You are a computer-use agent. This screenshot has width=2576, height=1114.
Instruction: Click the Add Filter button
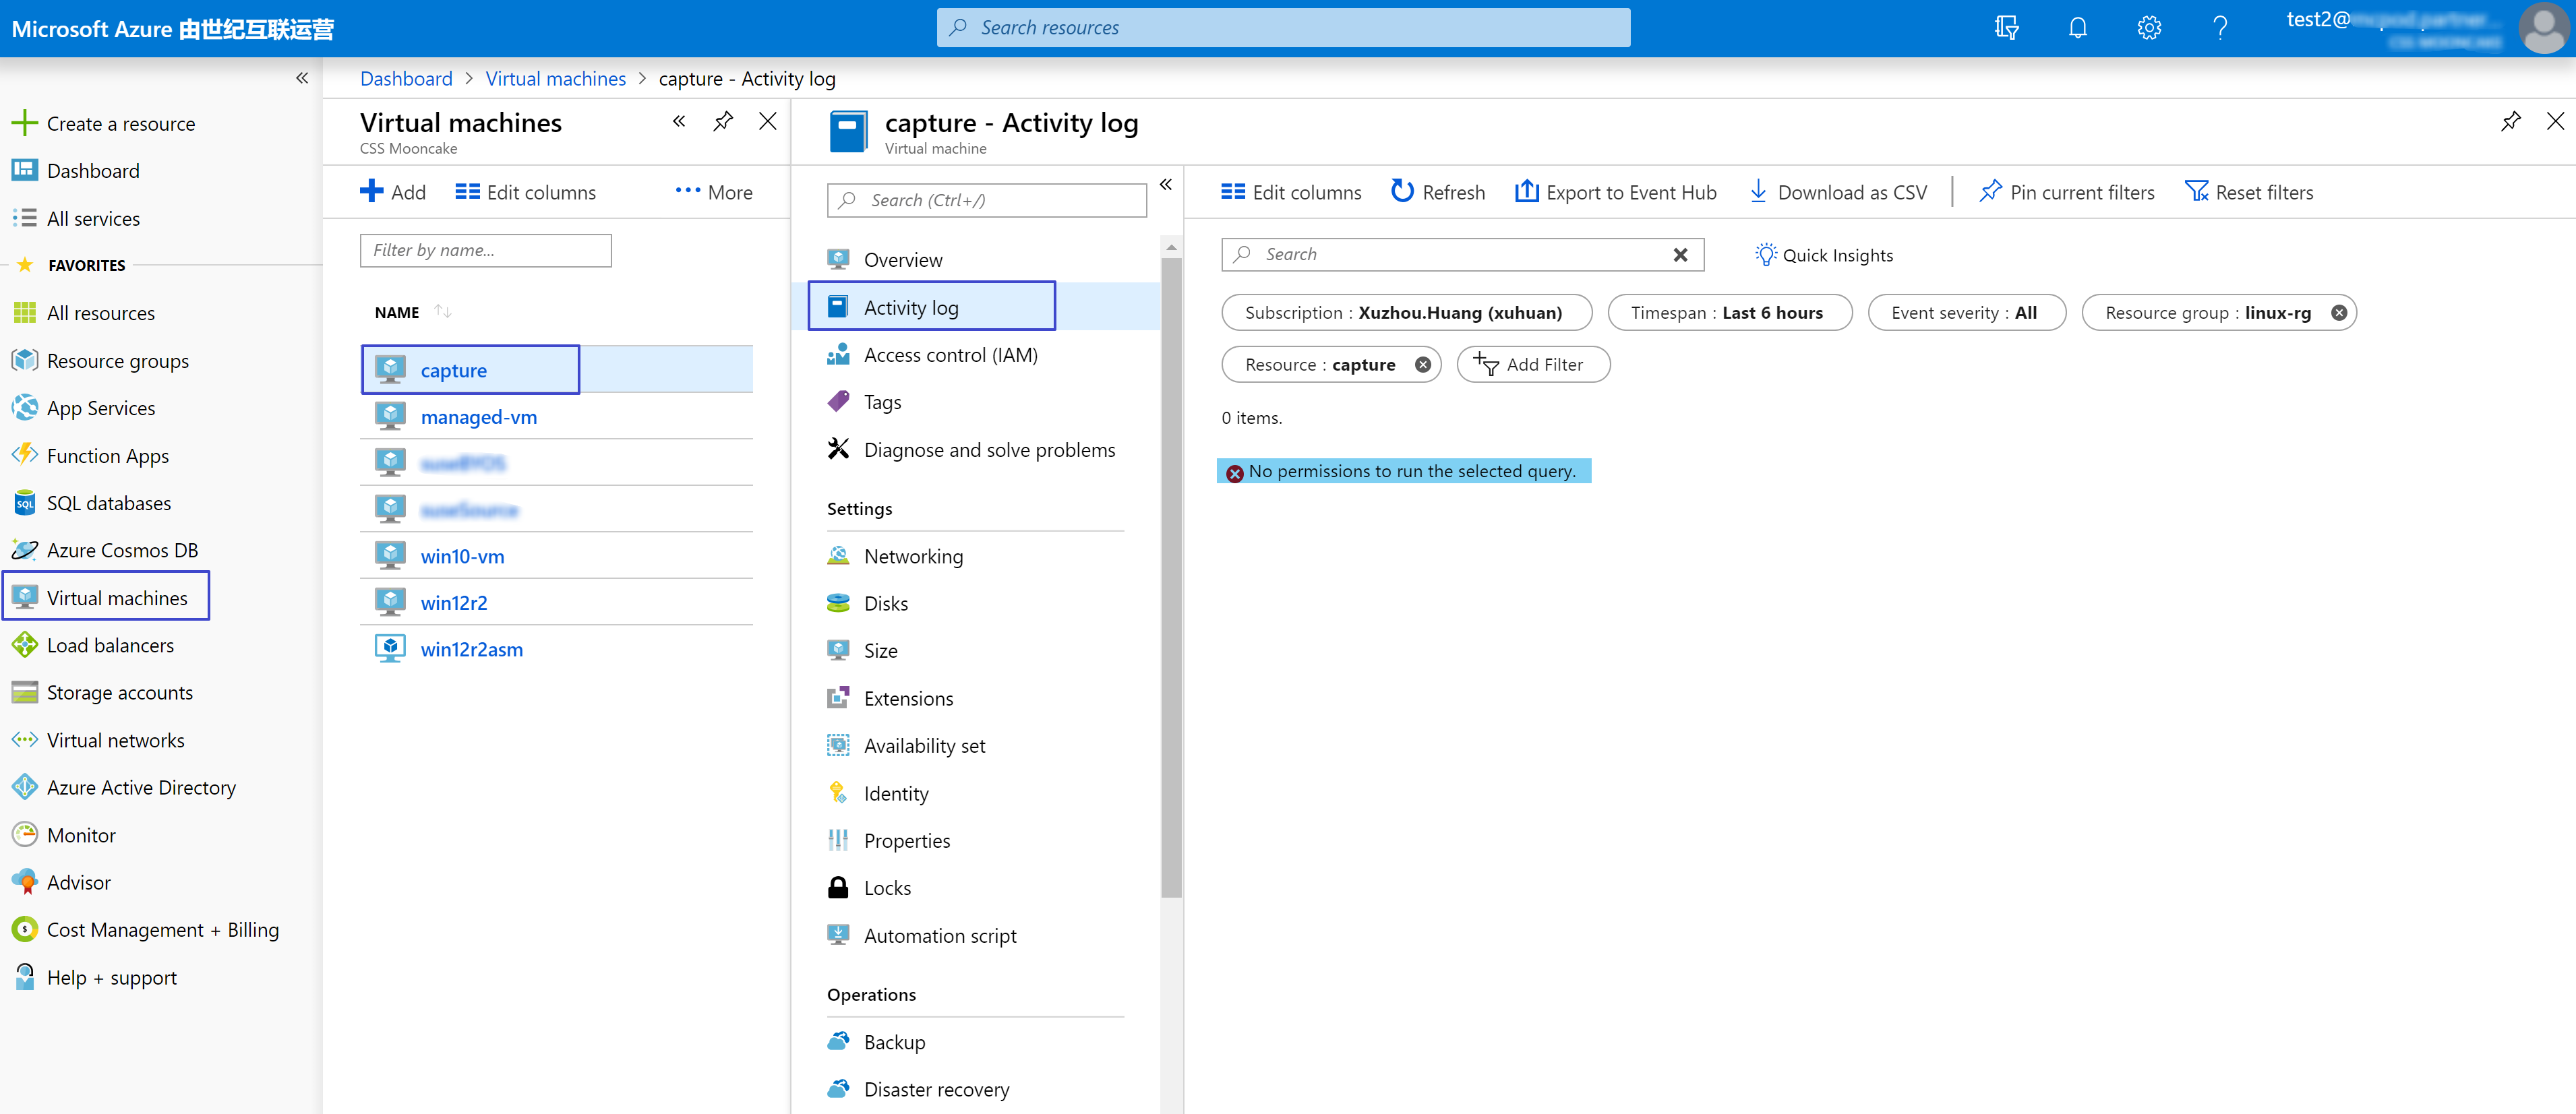[1532, 365]
